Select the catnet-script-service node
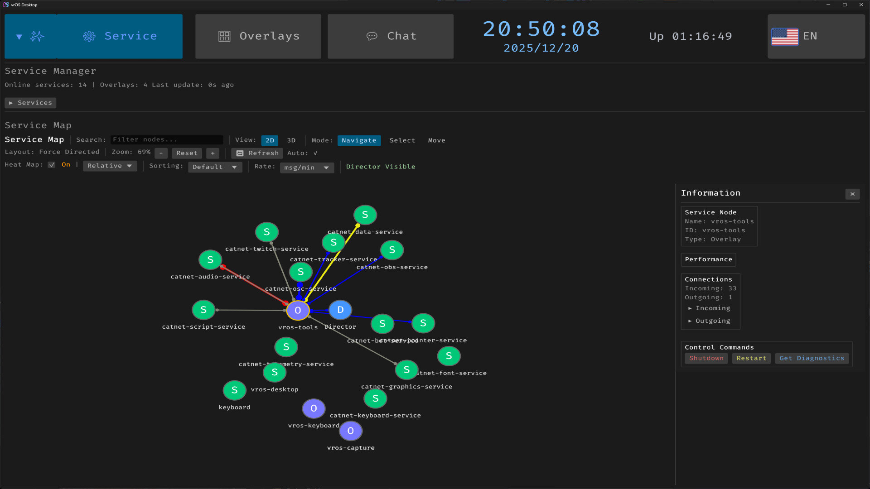The height and width of the screenshot is (489, 870). 203,310
